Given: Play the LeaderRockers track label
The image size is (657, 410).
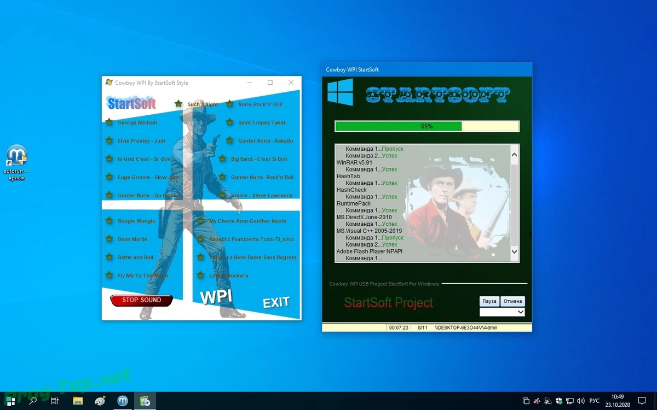Looking at the screenshot, I should point(229,276).
